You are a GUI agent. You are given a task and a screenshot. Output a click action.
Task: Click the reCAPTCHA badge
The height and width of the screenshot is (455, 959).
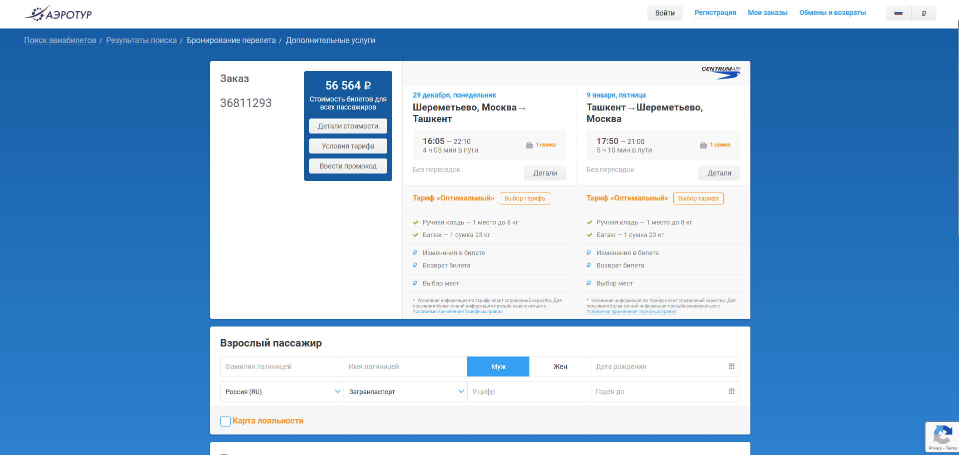tap(942, 437)
